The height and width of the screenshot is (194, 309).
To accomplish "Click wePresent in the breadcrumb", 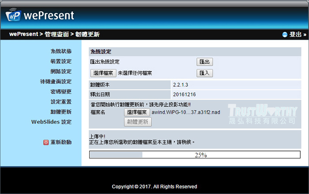I will pos(24,34).
